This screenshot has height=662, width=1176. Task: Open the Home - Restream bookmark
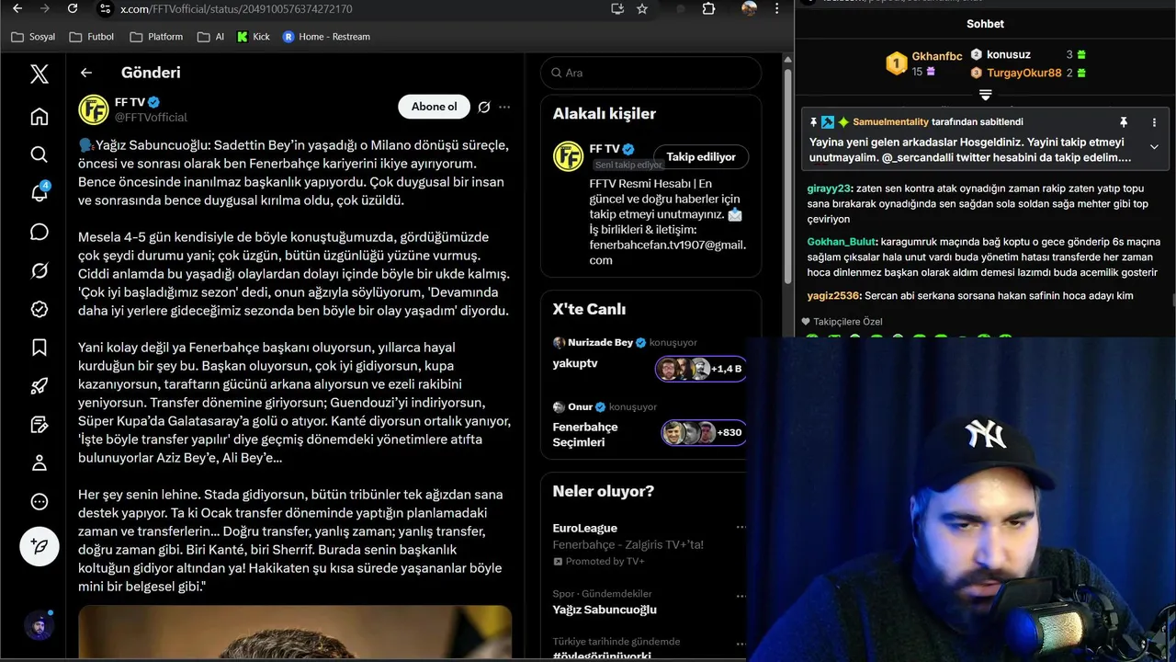click(x=327, y=37)
